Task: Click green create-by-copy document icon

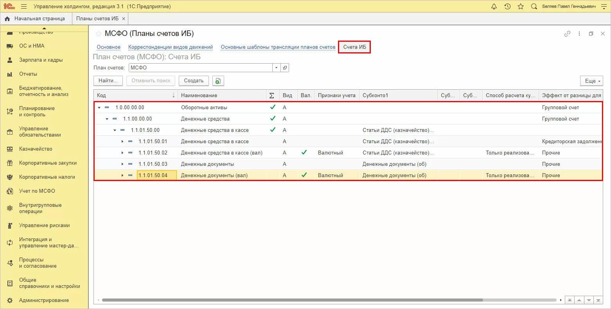Action: click(218, 81)
